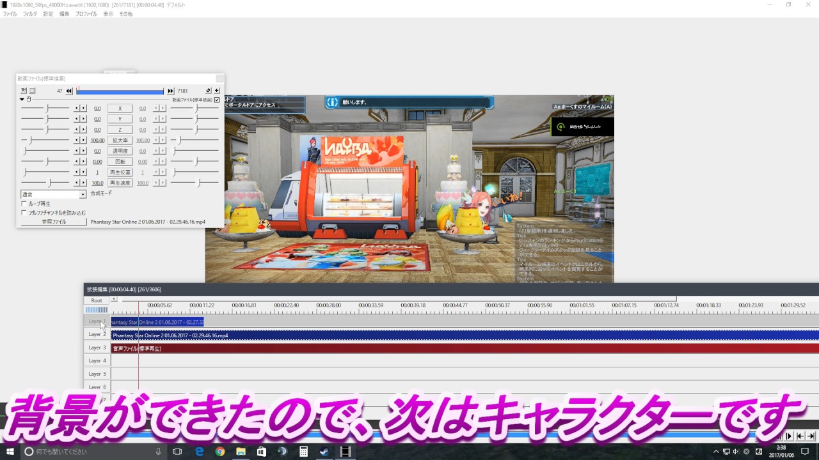Viewport: 819px width, 460px height.
Task: Open the 設定 menu
Action: [48, 13]
